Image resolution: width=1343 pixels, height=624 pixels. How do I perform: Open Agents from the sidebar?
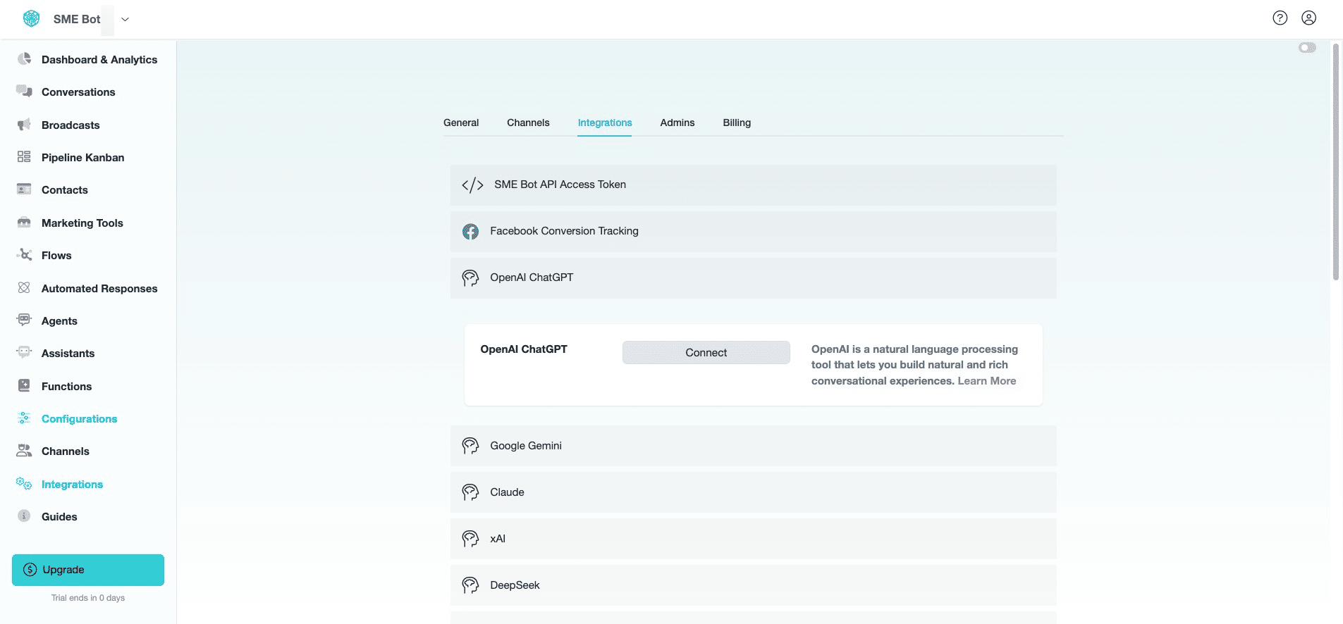point(59,321)
